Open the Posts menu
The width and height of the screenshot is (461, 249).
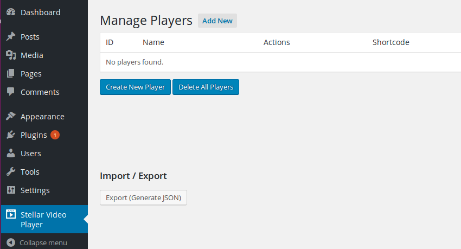[x=30, y=37]
